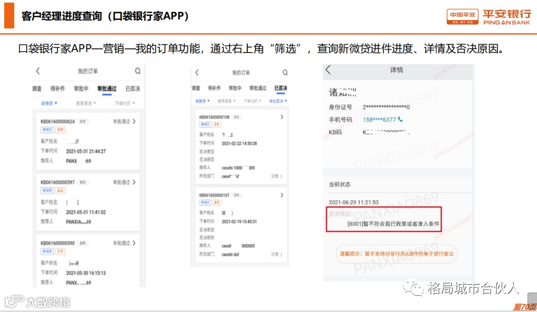The height and width of the screenshot is (312, 537).
Task: Tap back arrow in left 我的订单 screen
Action: (x=38, y=71)
